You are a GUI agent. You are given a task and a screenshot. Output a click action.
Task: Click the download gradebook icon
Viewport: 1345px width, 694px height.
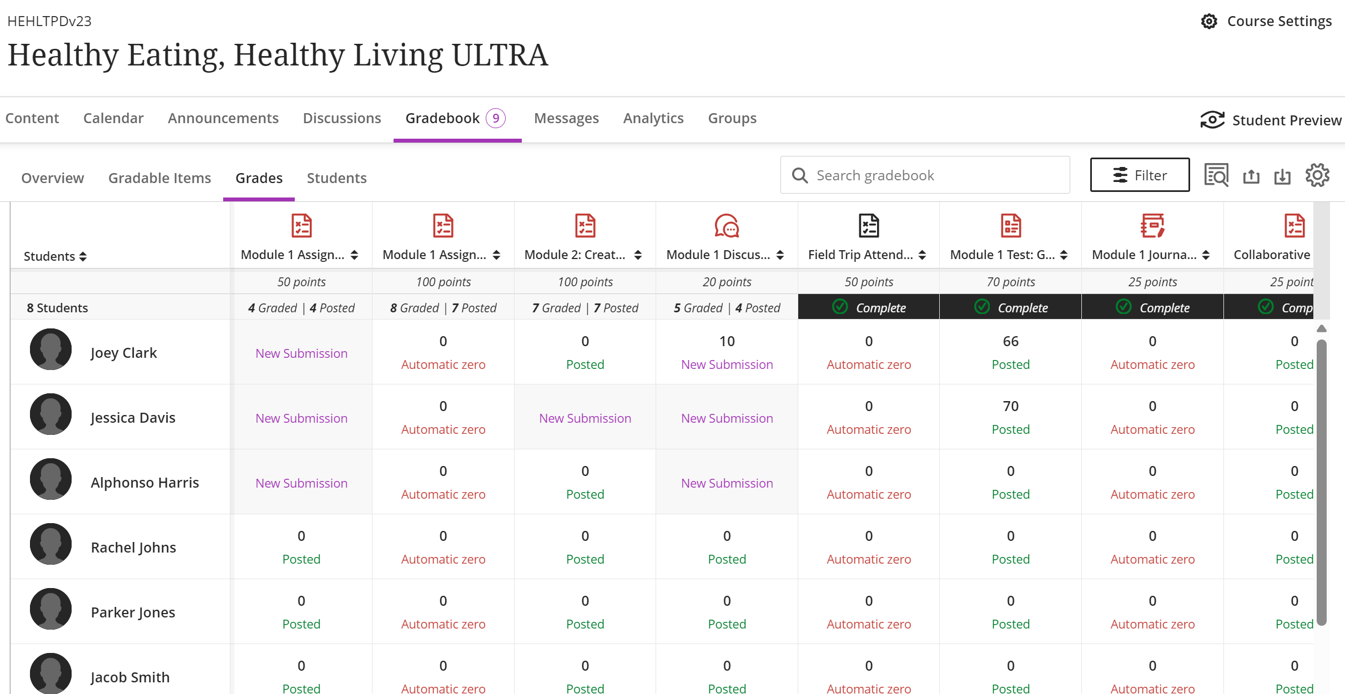coord(1282,176)
